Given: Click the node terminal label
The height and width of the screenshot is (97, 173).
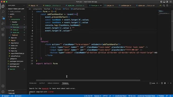Looking at the screenshot, I should [x=152, y=83].
